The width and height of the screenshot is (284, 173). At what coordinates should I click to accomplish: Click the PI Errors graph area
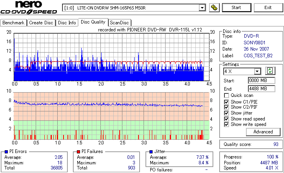tap(111, 57)
